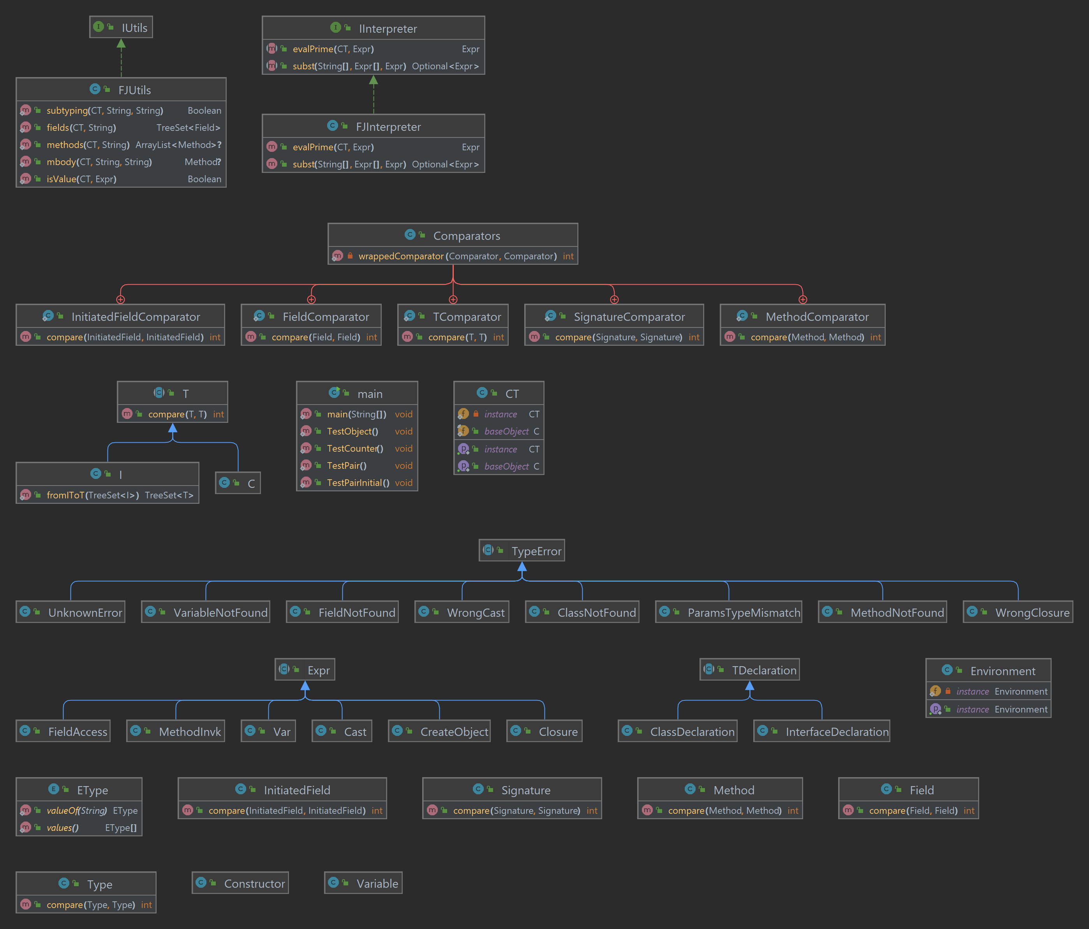Click the TestPairInitial() method row
1089x929 pixels.
tap(357, 483)
